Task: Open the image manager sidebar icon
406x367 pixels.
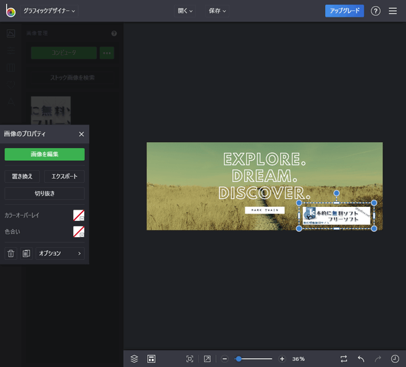Action: click(x=11, y=33)
